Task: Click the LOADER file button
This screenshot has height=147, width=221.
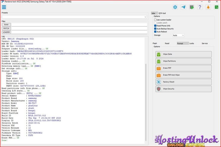Action: point(6,32)
